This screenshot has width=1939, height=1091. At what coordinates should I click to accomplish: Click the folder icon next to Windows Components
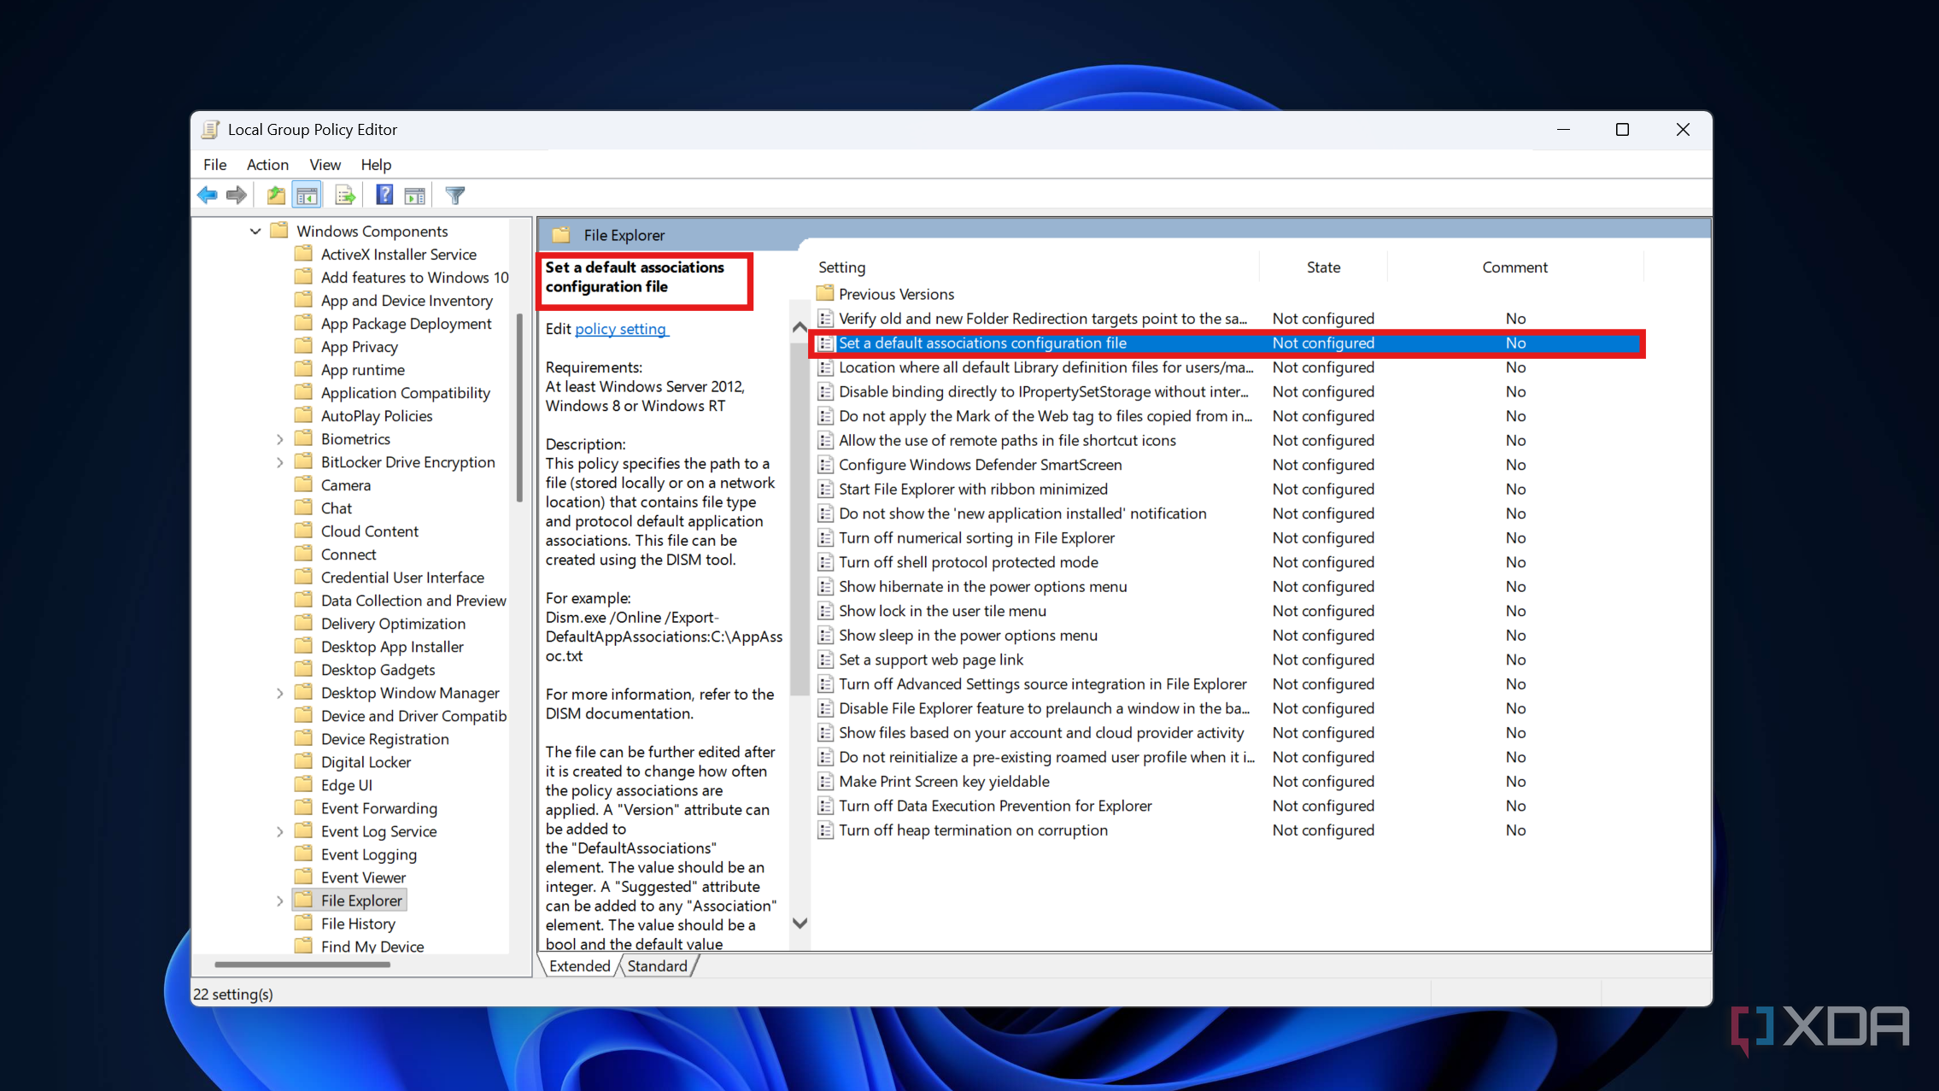tap(279, 231)
